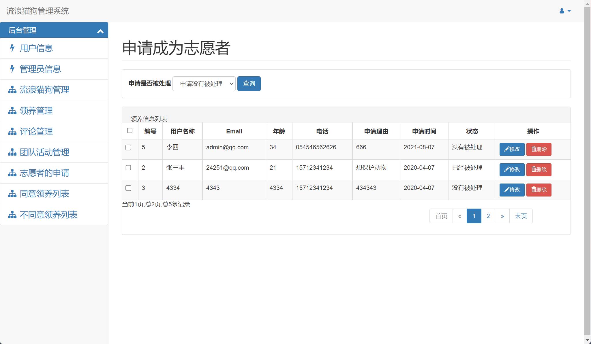This screenshot has height=344, width=591.
Task: Click the sitemap icon beside 志愿者的申请
Action: tap(12, 173)
